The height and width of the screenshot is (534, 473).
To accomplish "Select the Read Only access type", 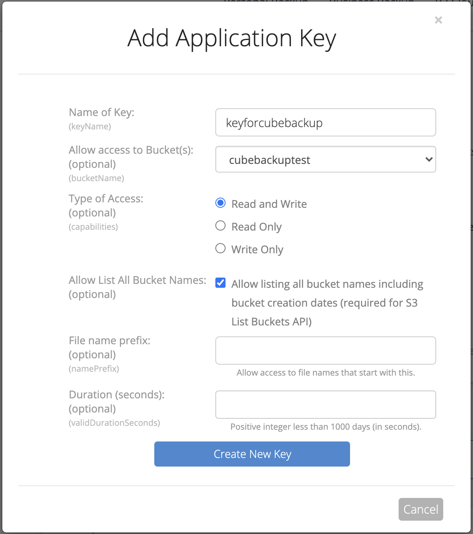I will tap(220, 226).
